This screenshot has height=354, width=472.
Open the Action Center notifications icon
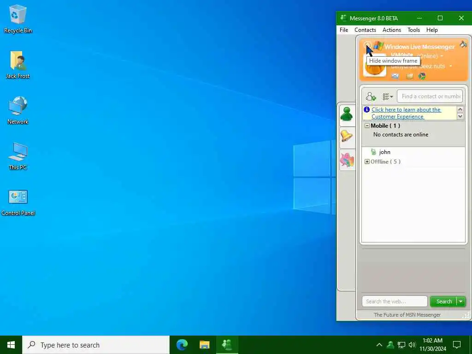pyautogui.click(x=457, y=345)
